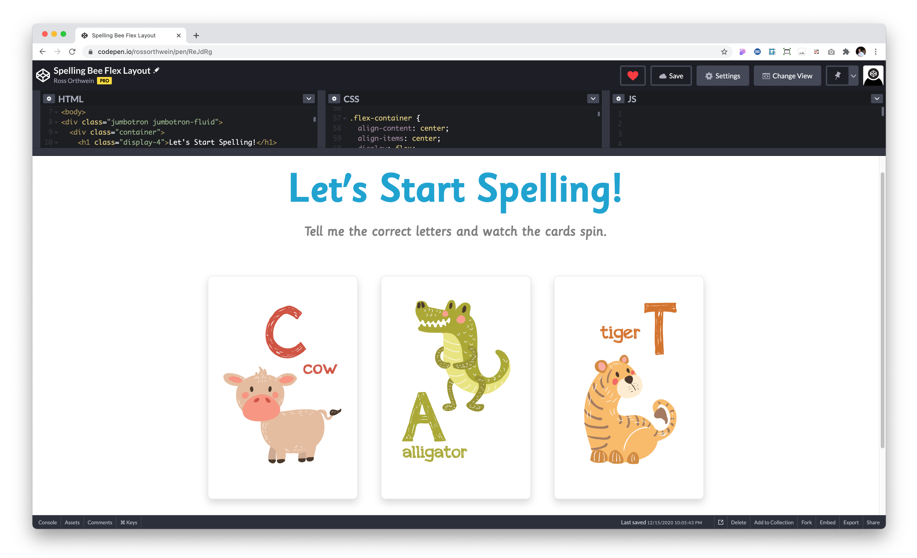This screenshot has width=917, height=558.
Task: Open Chrome profile avatar
Action: point(861,52)
